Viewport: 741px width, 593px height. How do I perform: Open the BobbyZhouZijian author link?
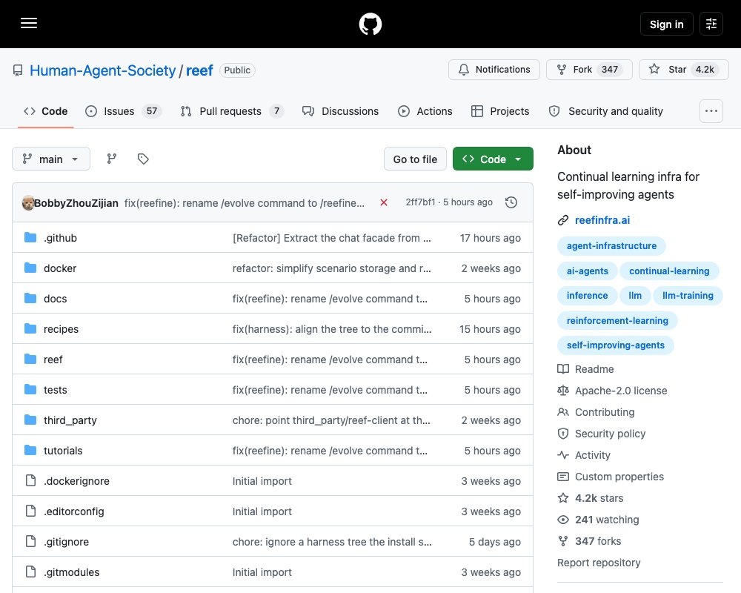(x=76, y=203)
